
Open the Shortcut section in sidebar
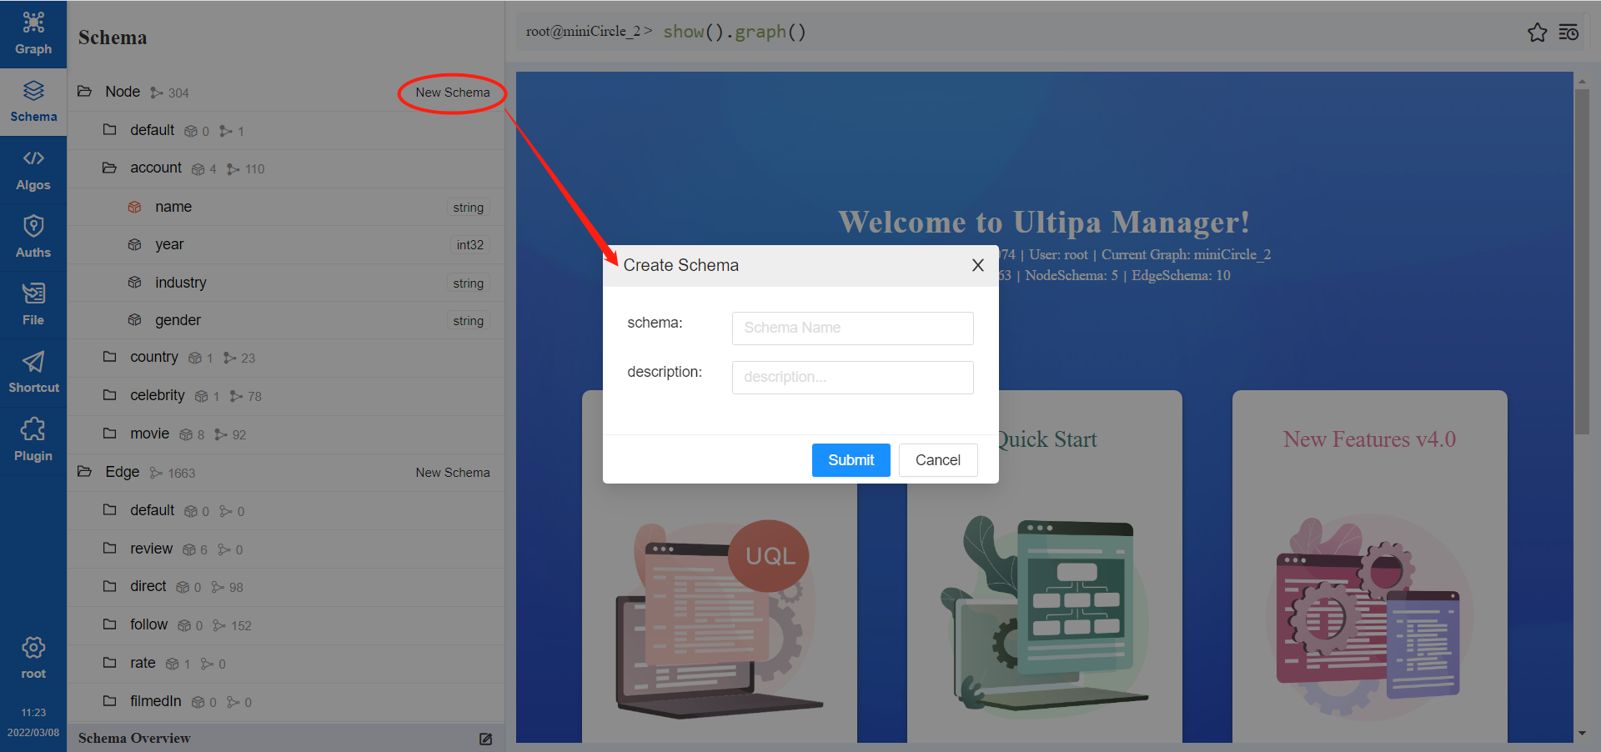33,373
